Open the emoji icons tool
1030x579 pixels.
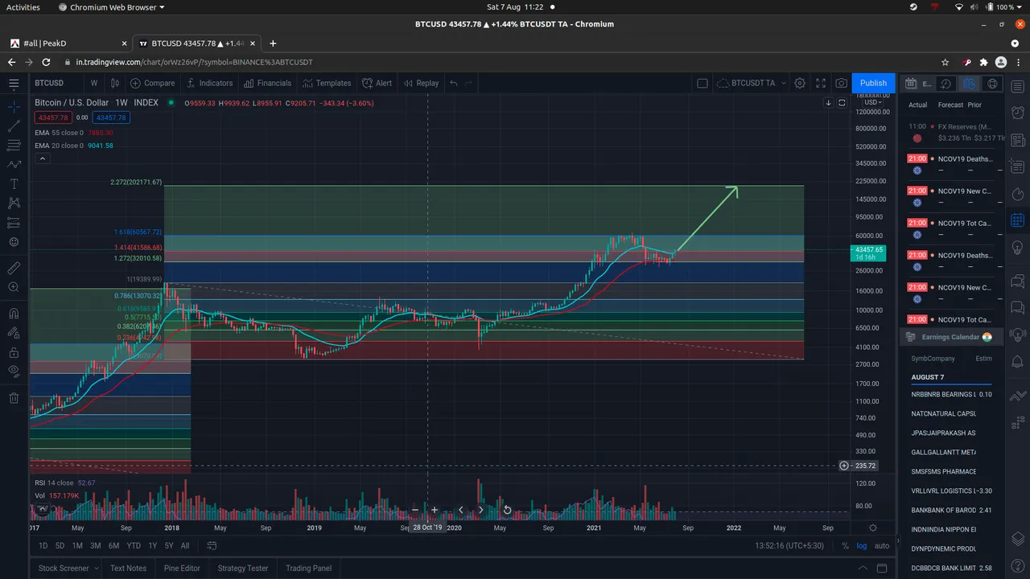14,242
